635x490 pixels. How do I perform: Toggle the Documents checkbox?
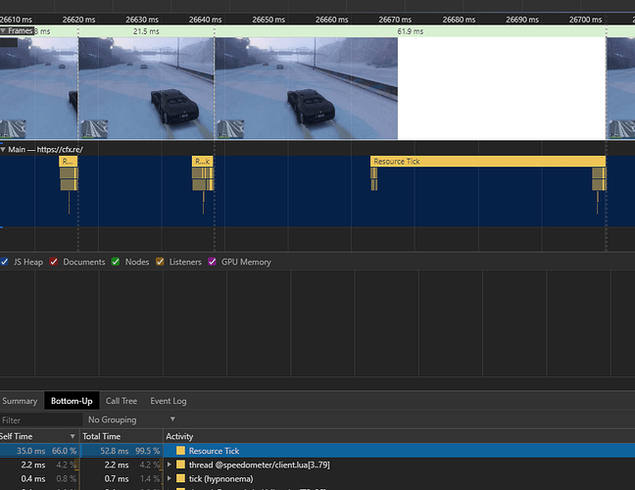coord(54,262)
